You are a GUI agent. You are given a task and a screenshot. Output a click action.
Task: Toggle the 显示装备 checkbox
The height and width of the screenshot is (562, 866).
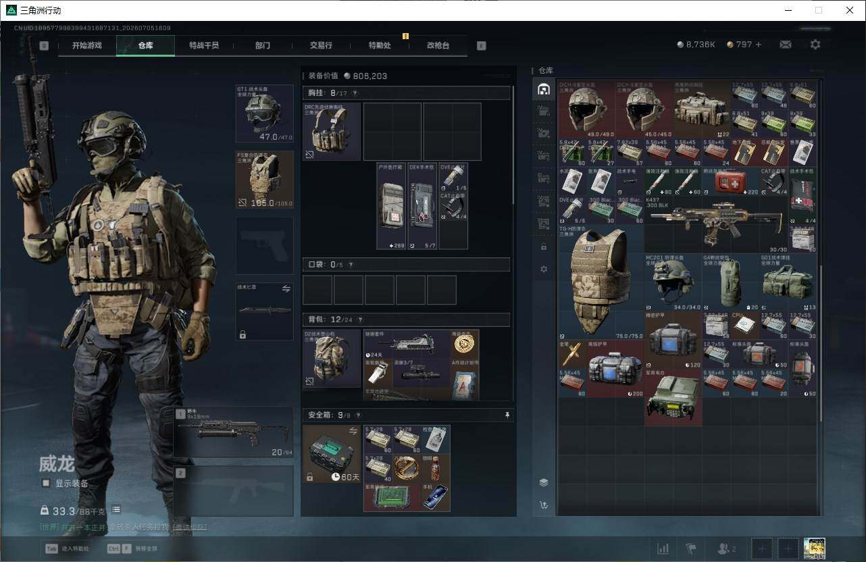pyautogui.click(x=46, y=483)
